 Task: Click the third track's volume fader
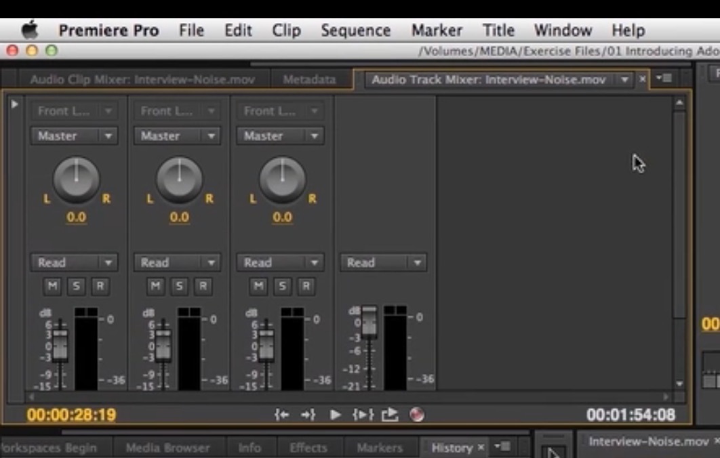(266, 345)
